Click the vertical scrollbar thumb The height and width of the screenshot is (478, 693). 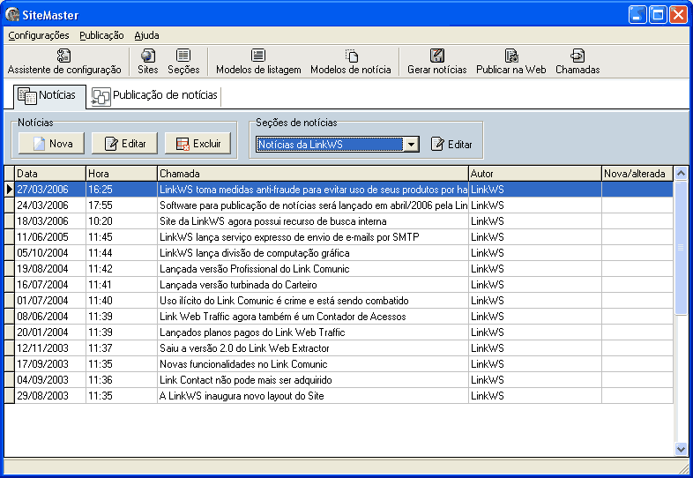click(x=681, y=248)
